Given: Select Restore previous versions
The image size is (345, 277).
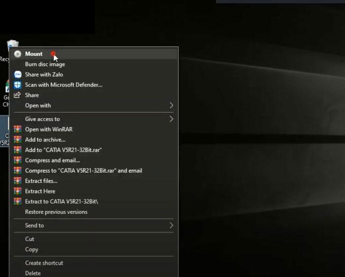Looking at the screenshot, I should pyautogui.click(x=56, y=212).
